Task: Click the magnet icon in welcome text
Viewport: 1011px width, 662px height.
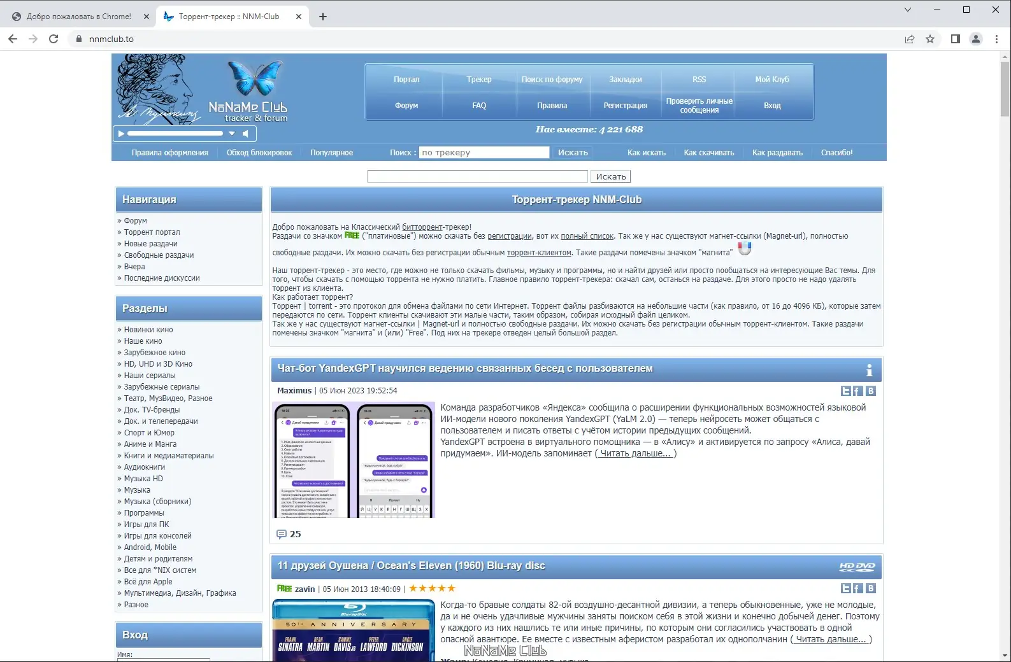Action: tap(745, 248)
